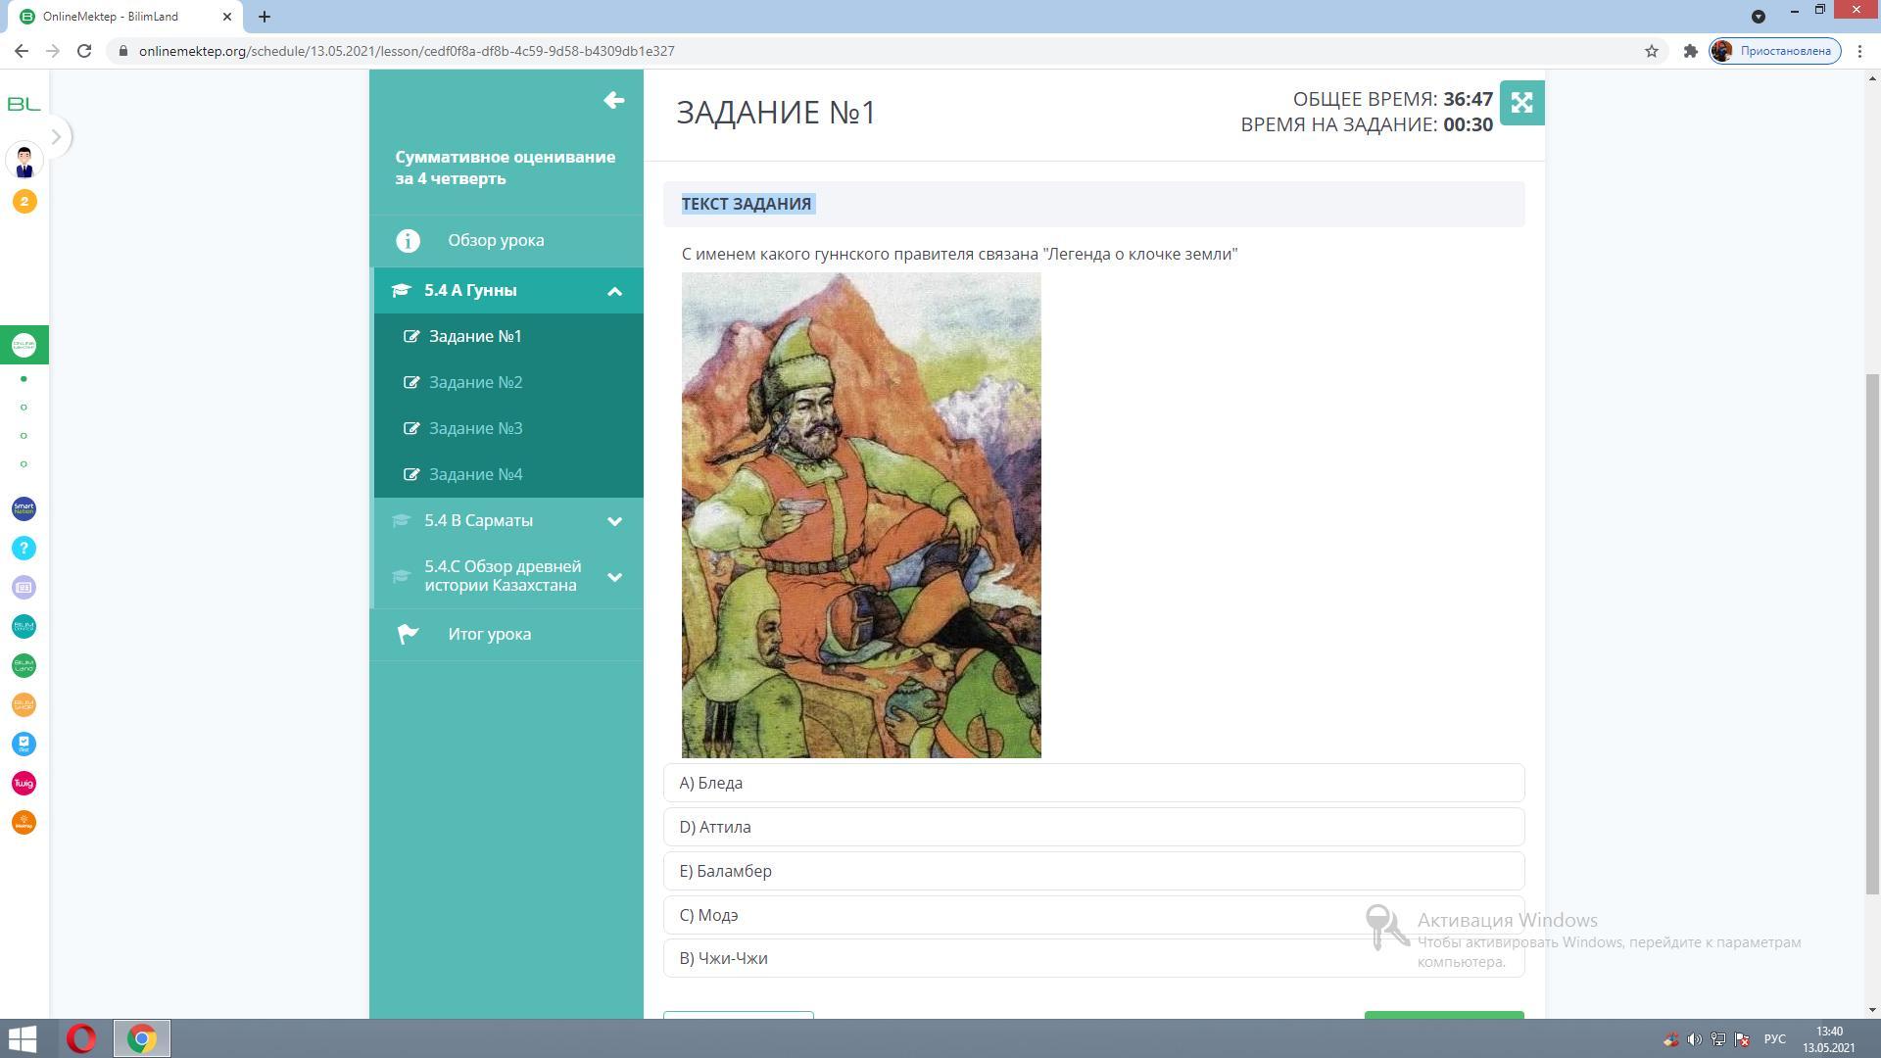1881x1058 pixels.
Task: Open the orange notification badge with 2
Action: 24,202
